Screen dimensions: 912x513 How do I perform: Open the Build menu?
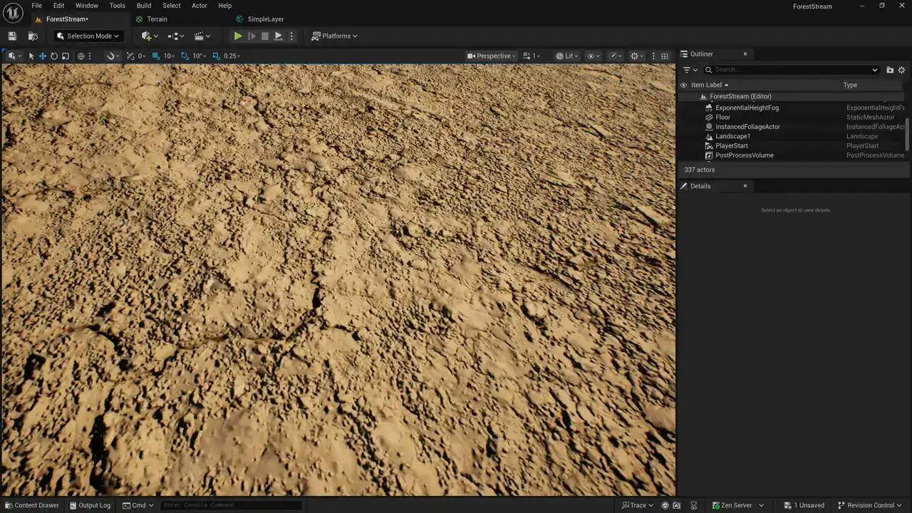click(144, 6)
